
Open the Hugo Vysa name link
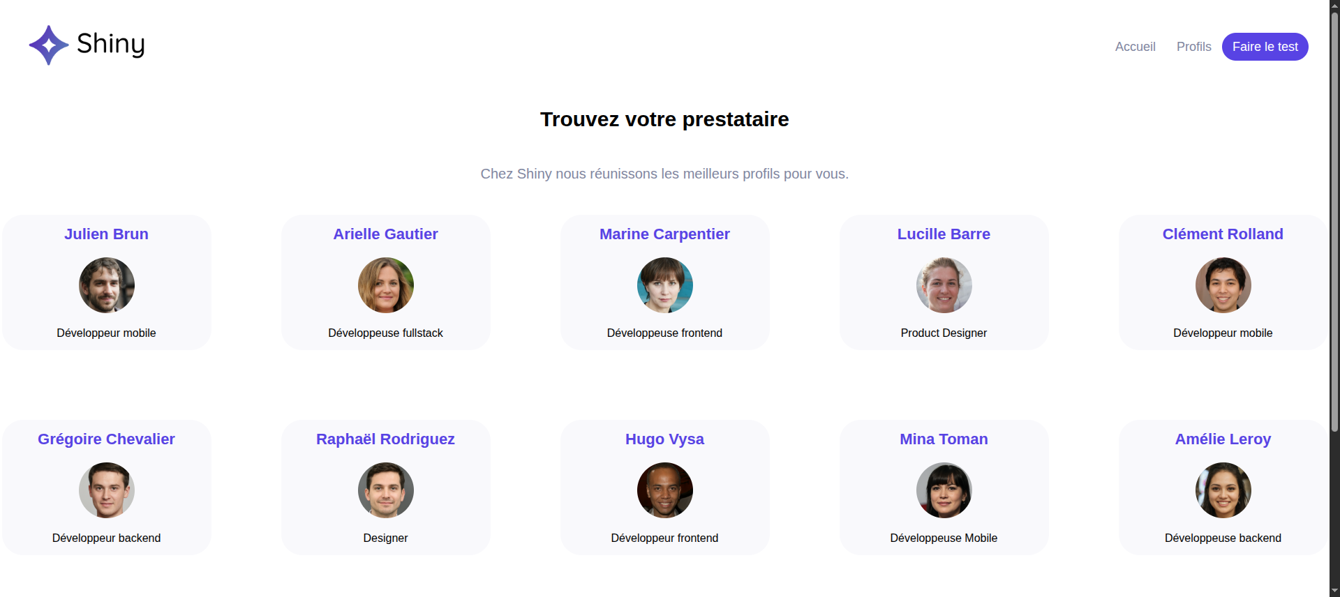click(x=664, y=439)
